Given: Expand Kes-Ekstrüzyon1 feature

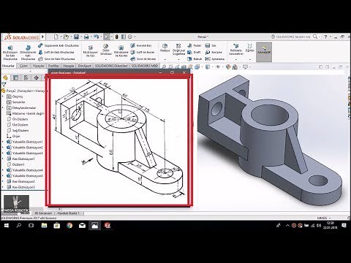Looking at the screenshot, I should (x=3, y=159).
